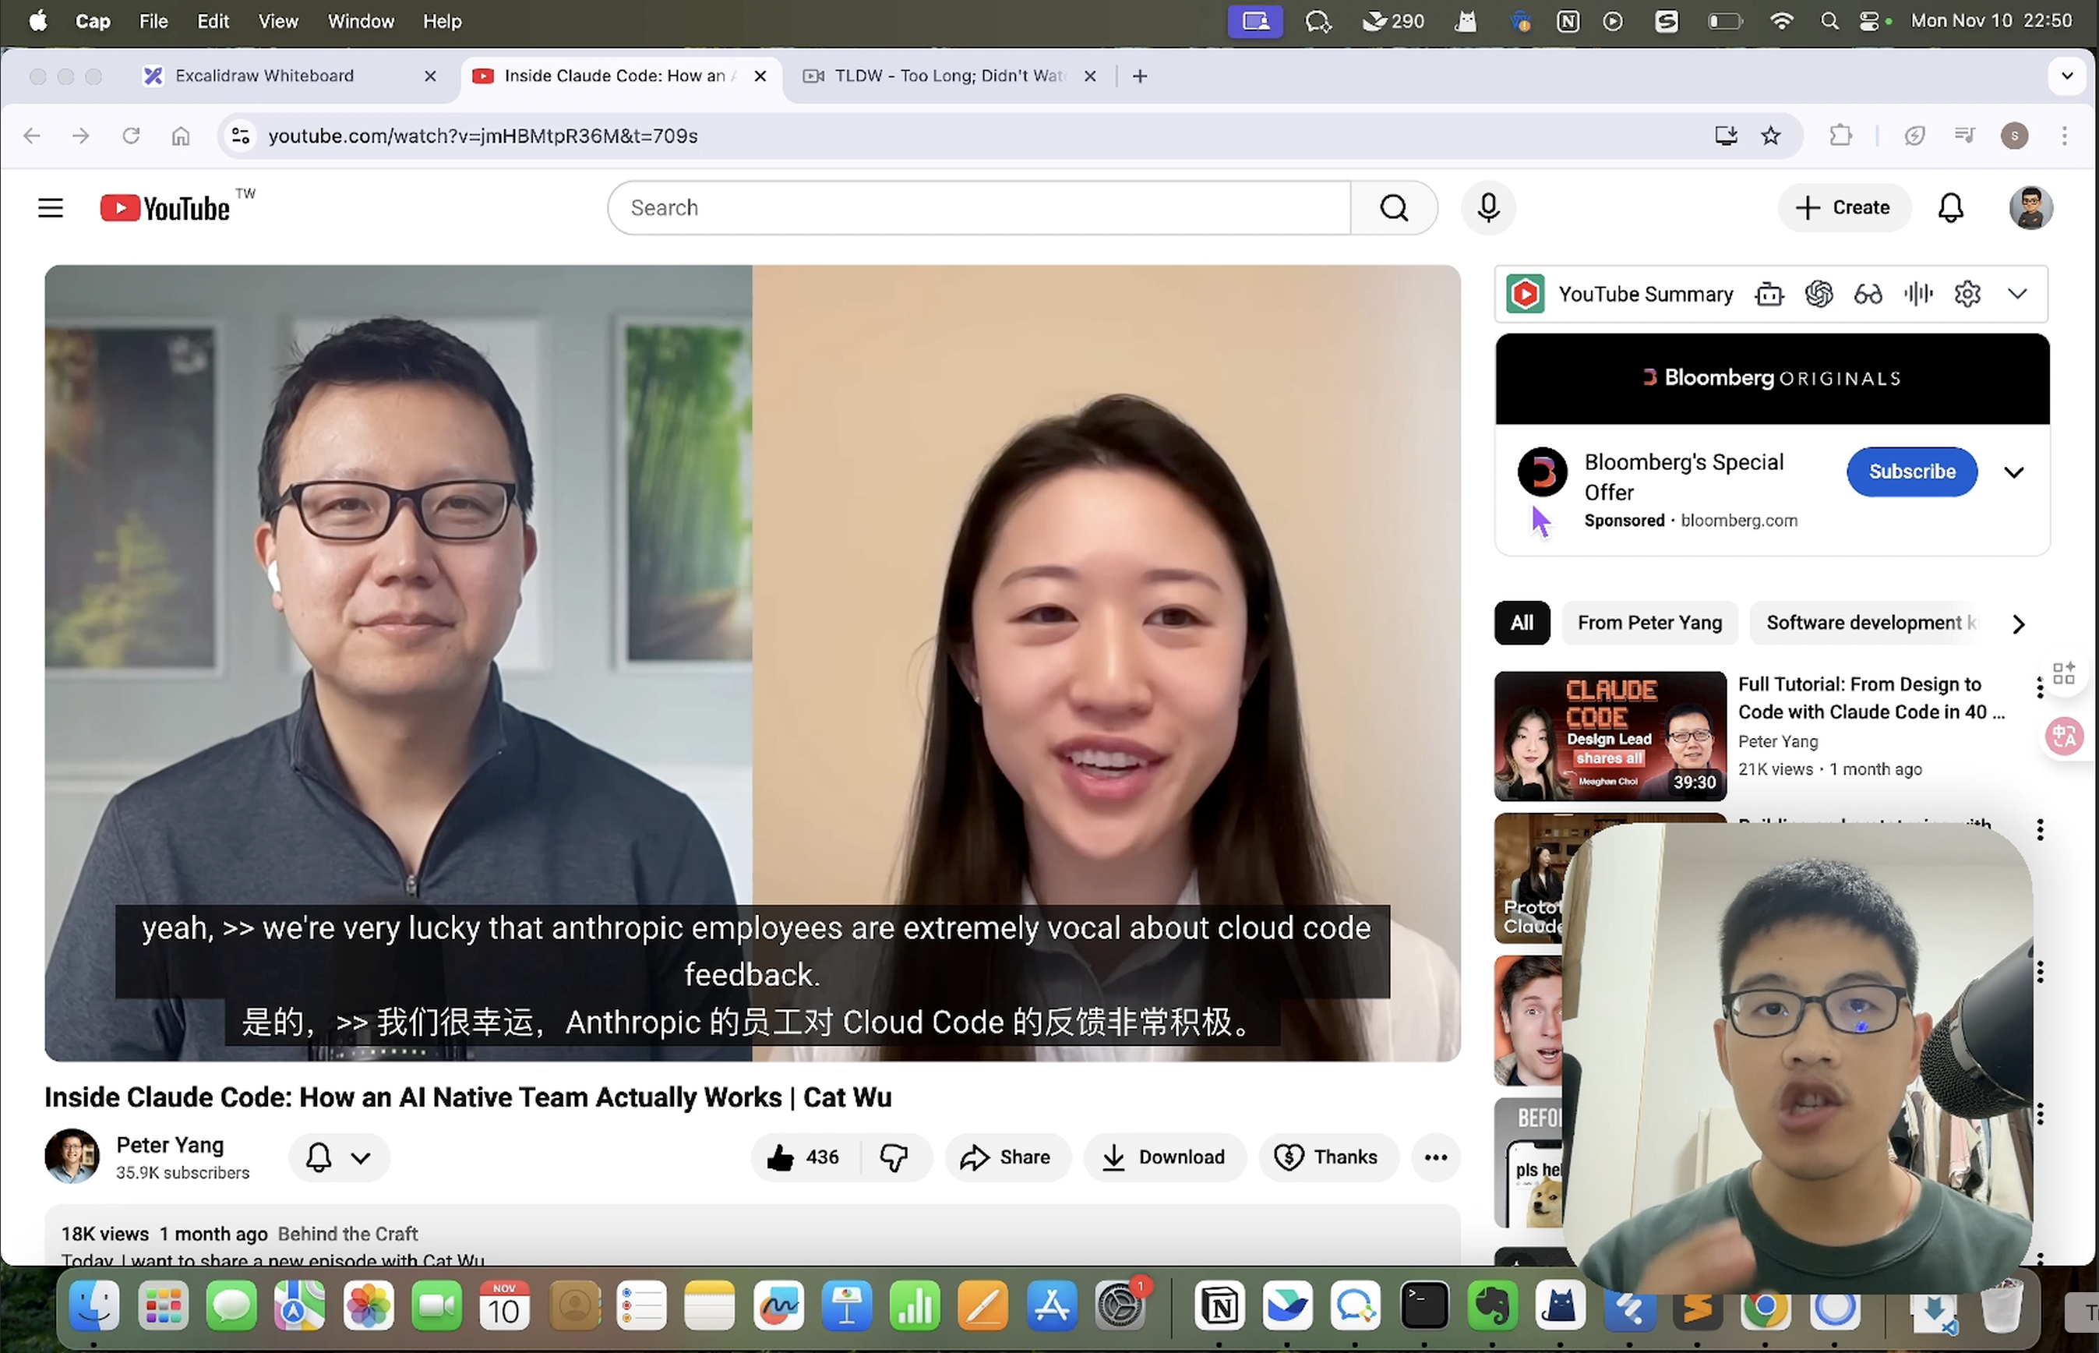Expand the Bloomberg ad chevron
Image resolution: width=2099 pixels, height=1353 pixels.
[2014, 472]
